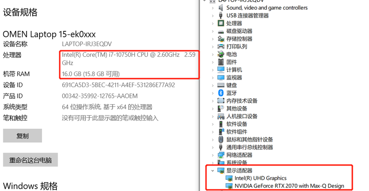Expand the disk drives (磁盘驱动器) node
This screenshot has width=369, height=191.
[213, 31]
